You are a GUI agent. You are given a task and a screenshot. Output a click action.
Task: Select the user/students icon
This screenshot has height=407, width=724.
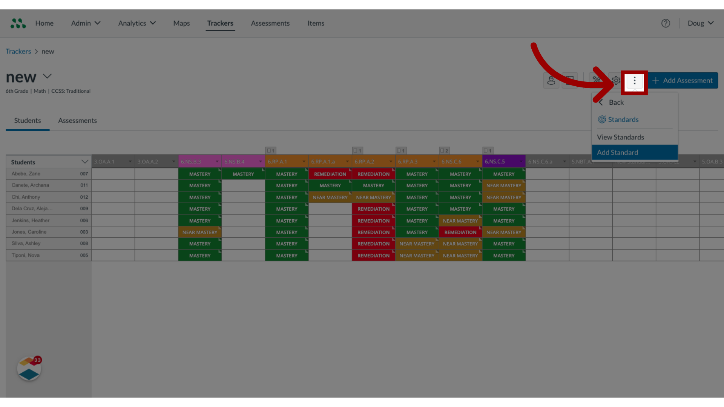[551, 80]
